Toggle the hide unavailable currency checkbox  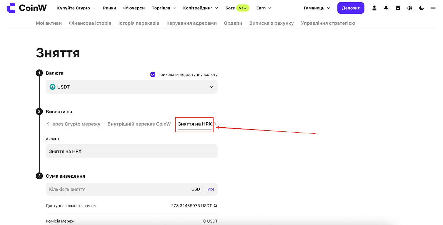coord(153,74)
